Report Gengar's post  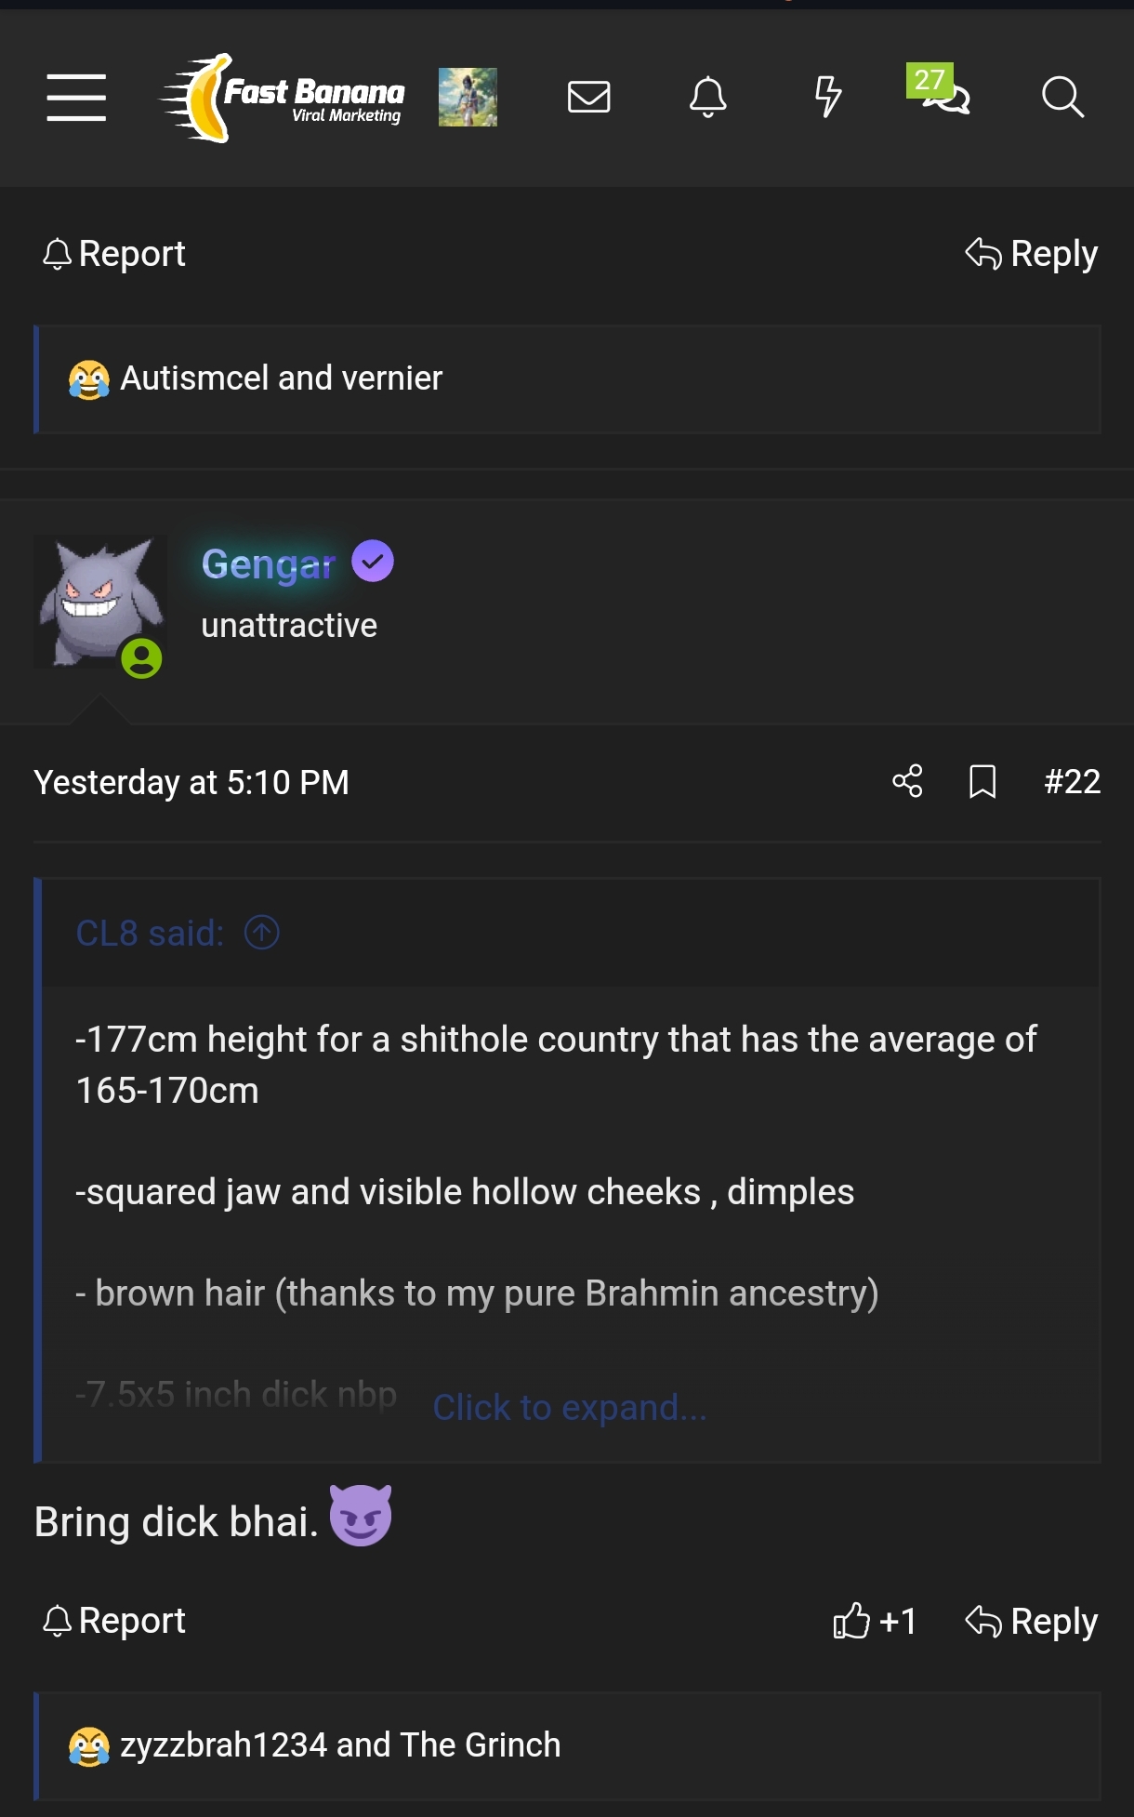tap(114, 1621)
